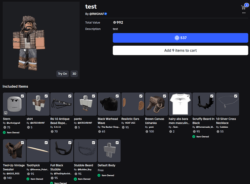The width and height of the screenshot is (250, 184).
Task: Open creator link yord.
Action: pos(151,127)
